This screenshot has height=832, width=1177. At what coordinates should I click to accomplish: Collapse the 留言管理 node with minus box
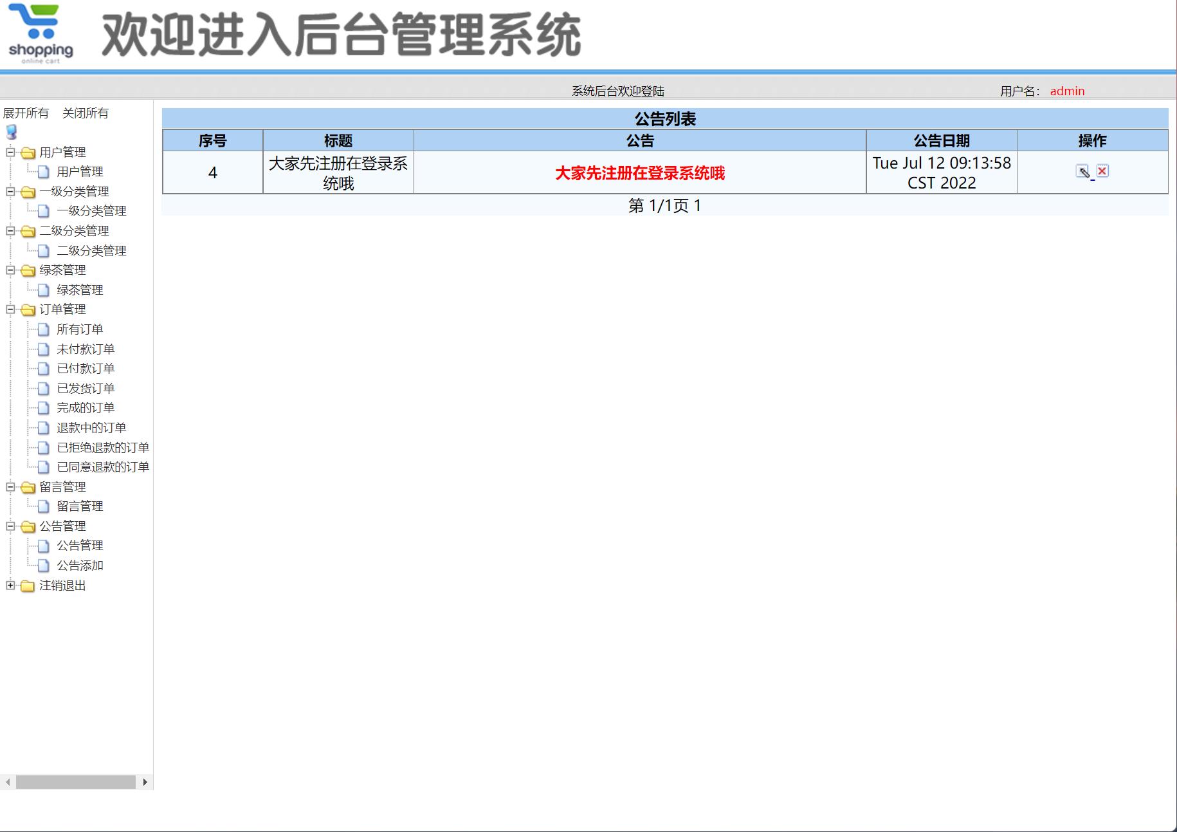click(9, 487)
